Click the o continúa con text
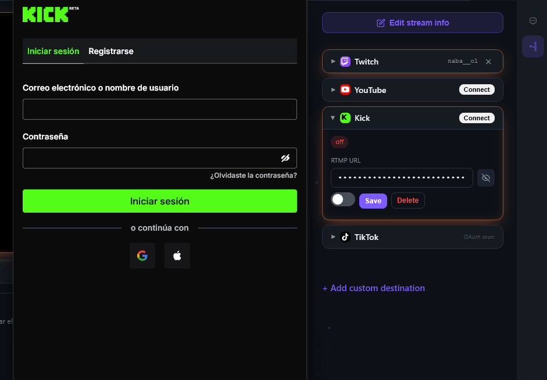 [160, 228]
